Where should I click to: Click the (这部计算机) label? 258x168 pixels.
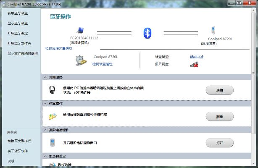tap(79, 43)
